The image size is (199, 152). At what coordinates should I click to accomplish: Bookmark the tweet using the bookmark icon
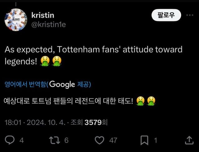coord(144,140)
